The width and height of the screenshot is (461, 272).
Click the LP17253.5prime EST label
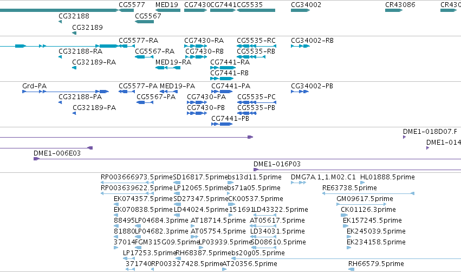(150, 253)
